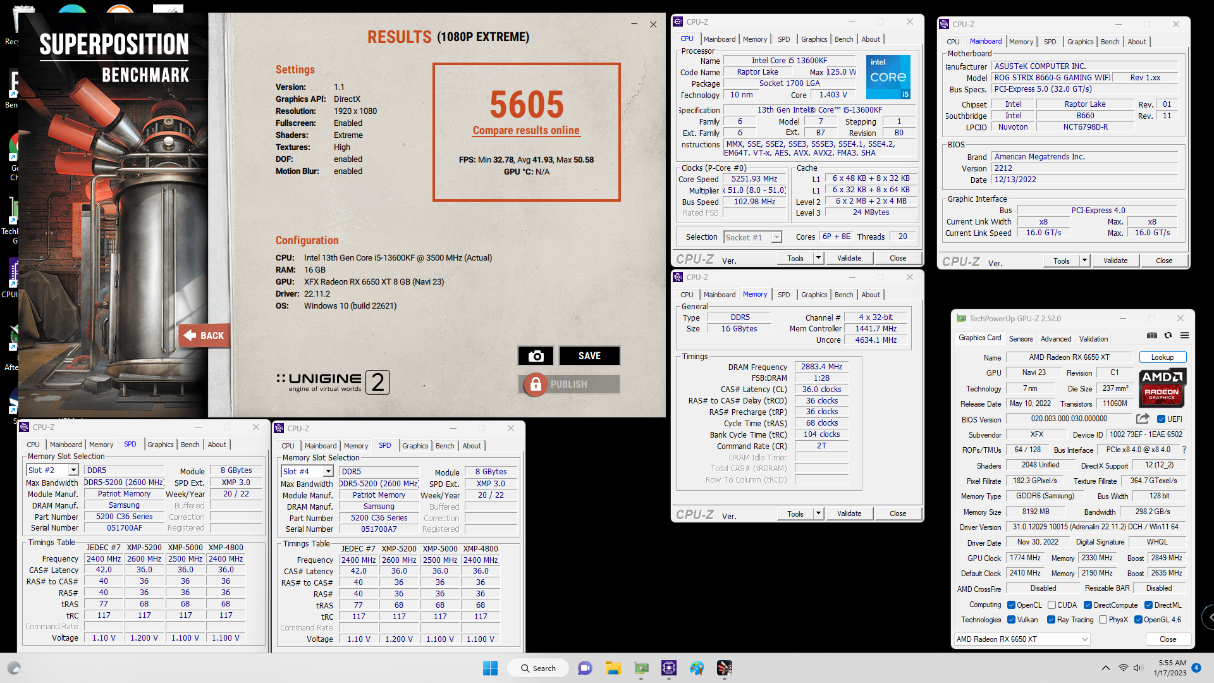
Task: Expand Tools dropdown arrow in CPU-Z Memory window
Action: 818,514
